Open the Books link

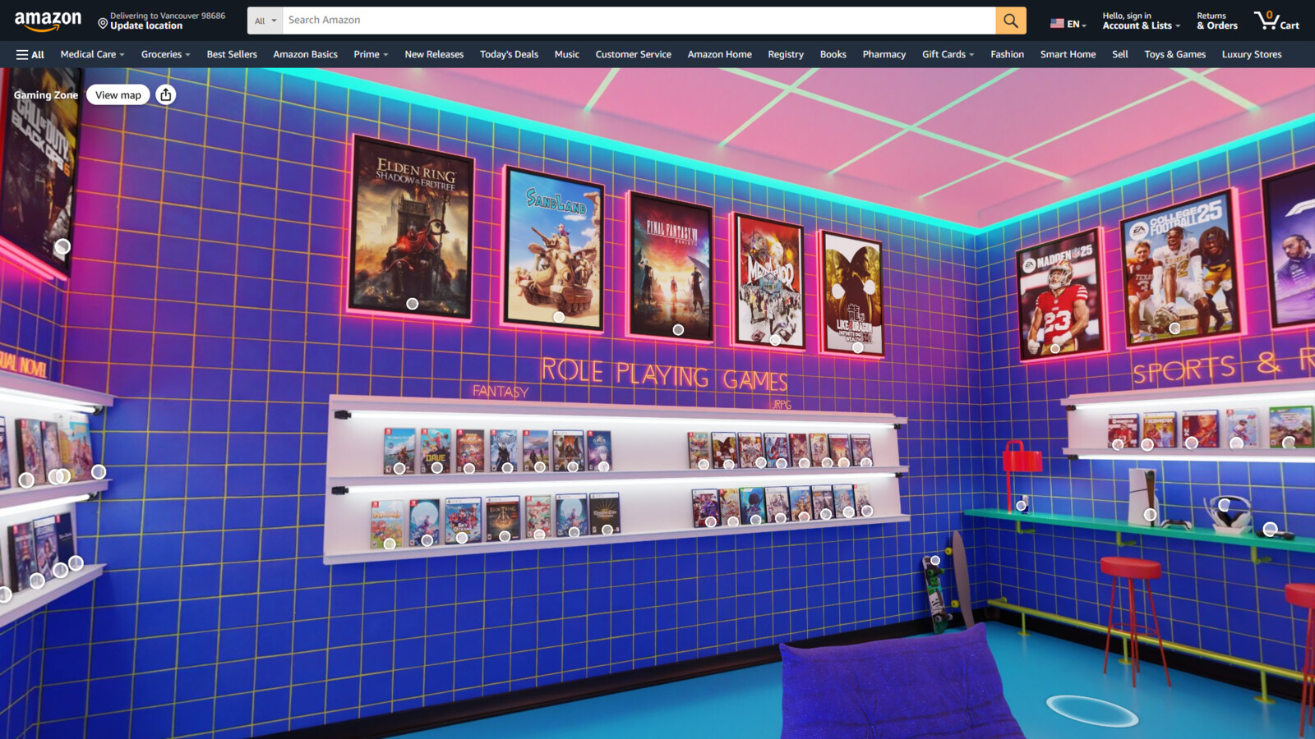click(x=833, y=54)
